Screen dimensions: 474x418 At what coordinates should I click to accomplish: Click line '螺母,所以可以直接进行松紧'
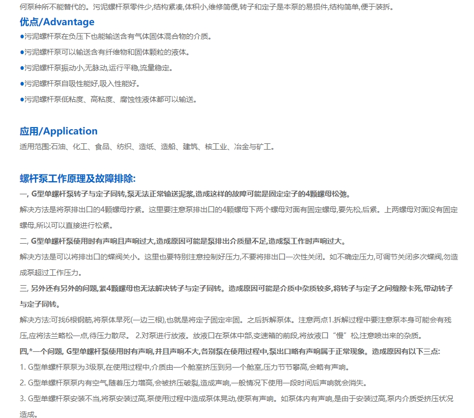coord(67,225)
